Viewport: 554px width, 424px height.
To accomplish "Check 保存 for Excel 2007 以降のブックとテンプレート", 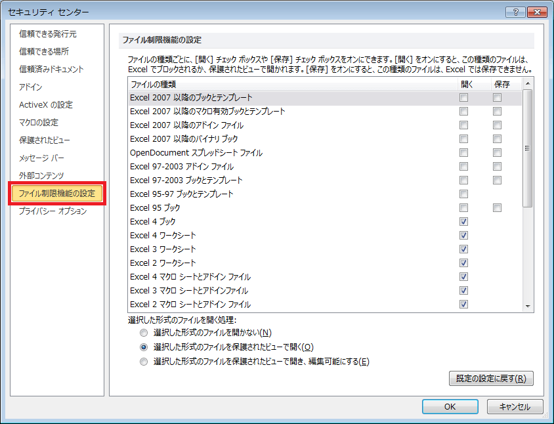I will (x=497, y=98).
